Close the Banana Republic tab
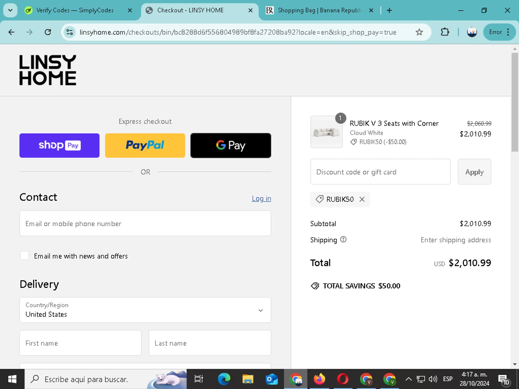 (371, 10)
